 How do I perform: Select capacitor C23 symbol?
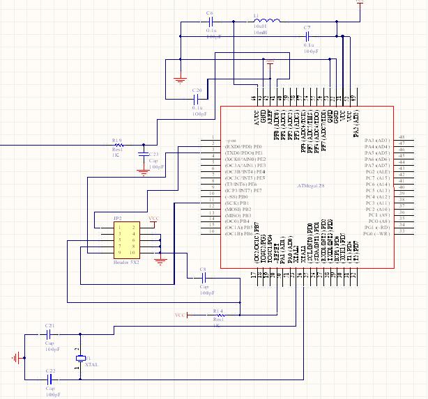tap(144, 154)
